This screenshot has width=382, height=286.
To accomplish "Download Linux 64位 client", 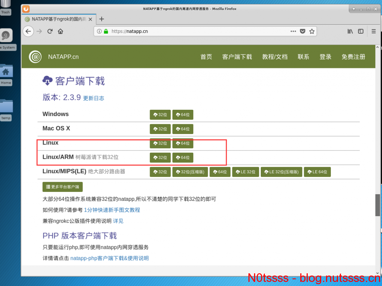I will coord(183,143).
